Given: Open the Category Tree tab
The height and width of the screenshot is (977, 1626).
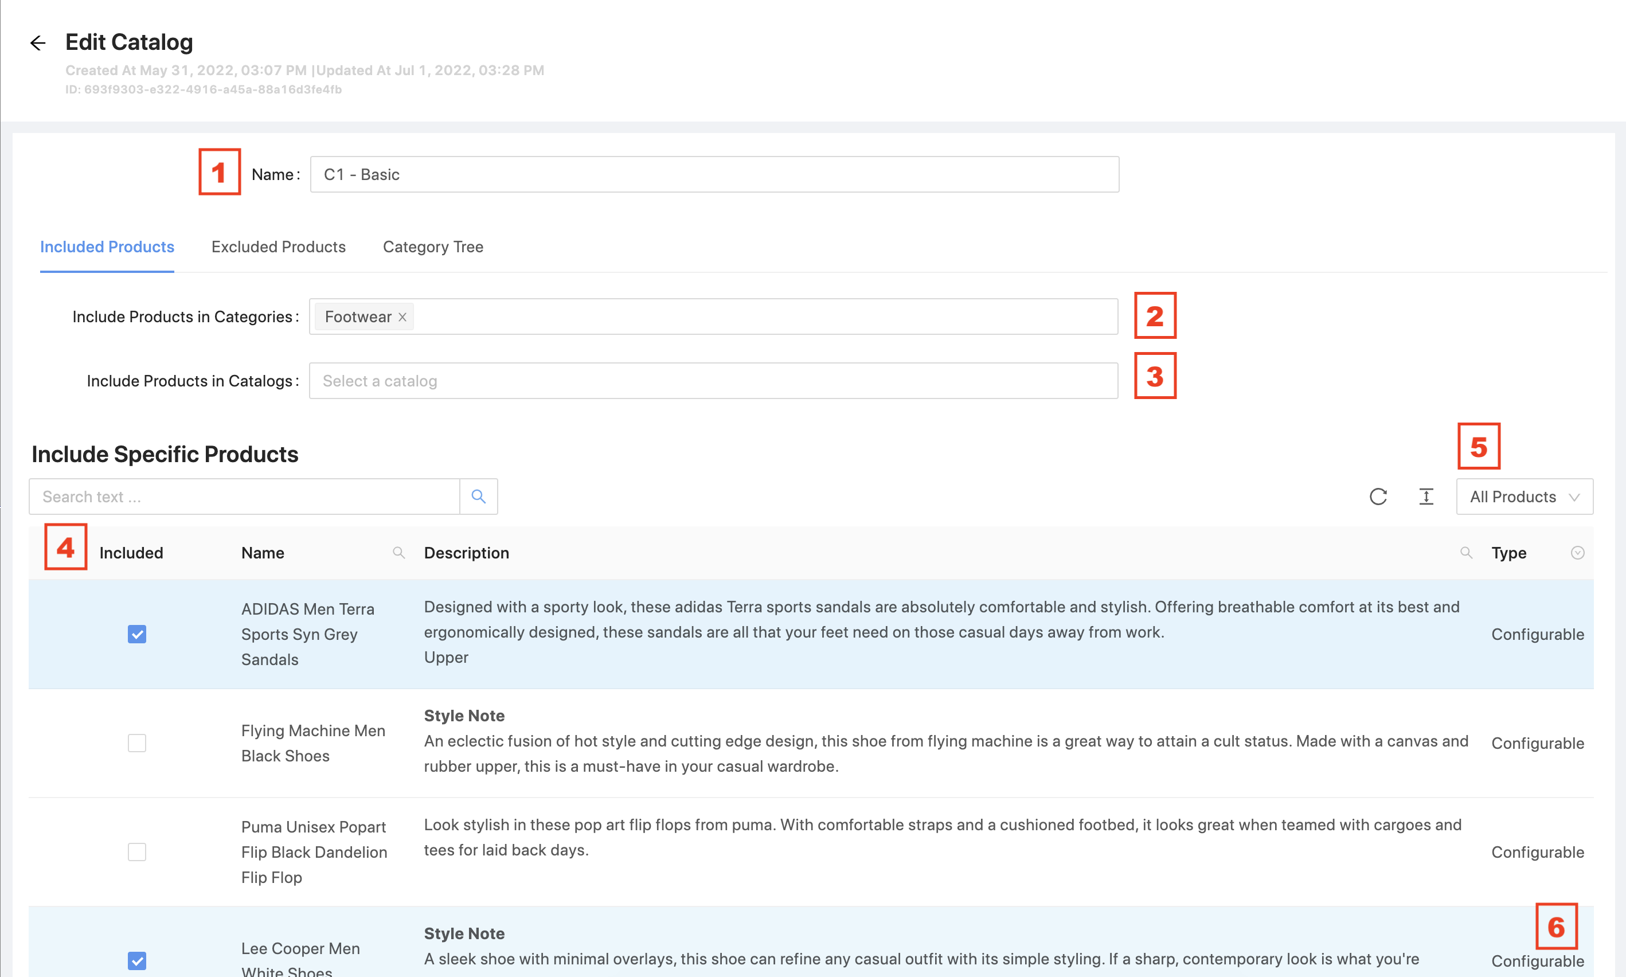Looking at the screenshot, I should [432, 247].
